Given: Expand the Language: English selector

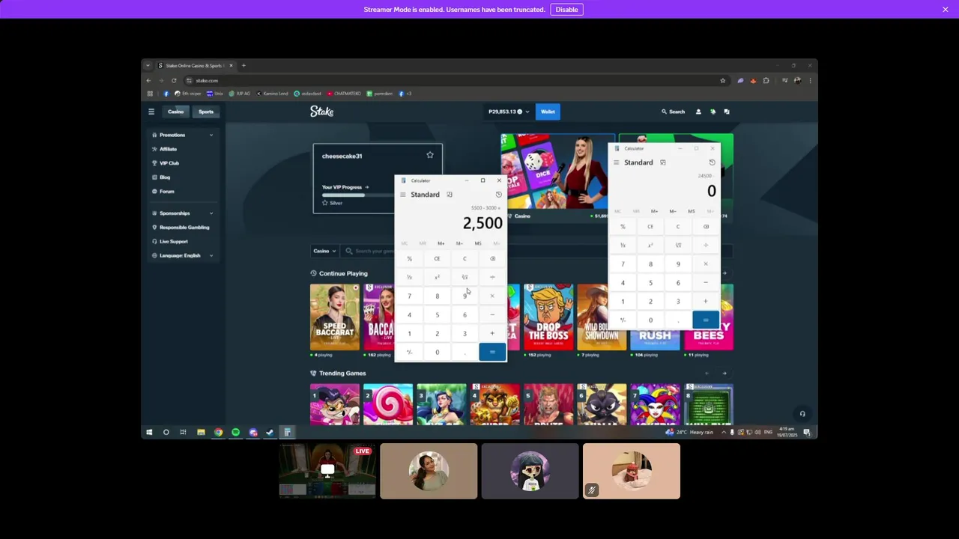Looking at the screenshot, I should (183, 256).
